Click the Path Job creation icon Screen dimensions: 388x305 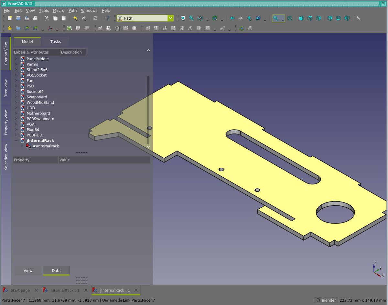pyautogui.click(x=69, y=28)
